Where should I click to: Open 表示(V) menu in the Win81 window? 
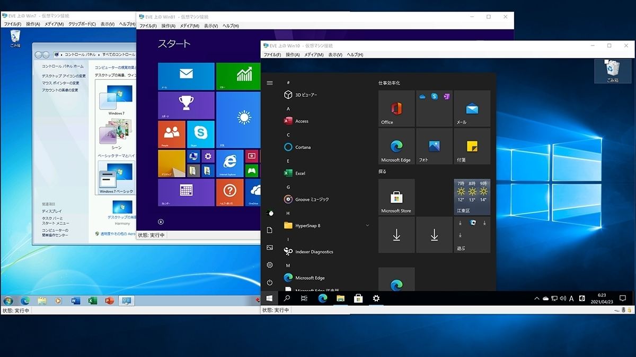point(211,26)
